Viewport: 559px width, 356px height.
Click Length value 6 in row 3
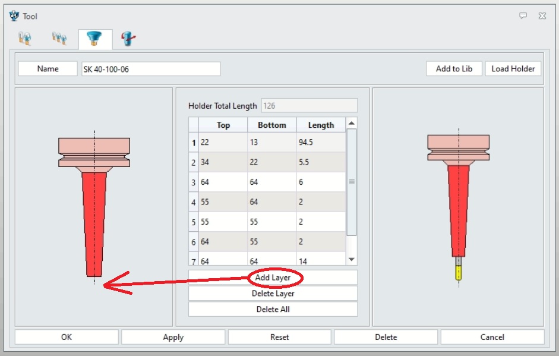pyautogui.click(x=321, y=182)
